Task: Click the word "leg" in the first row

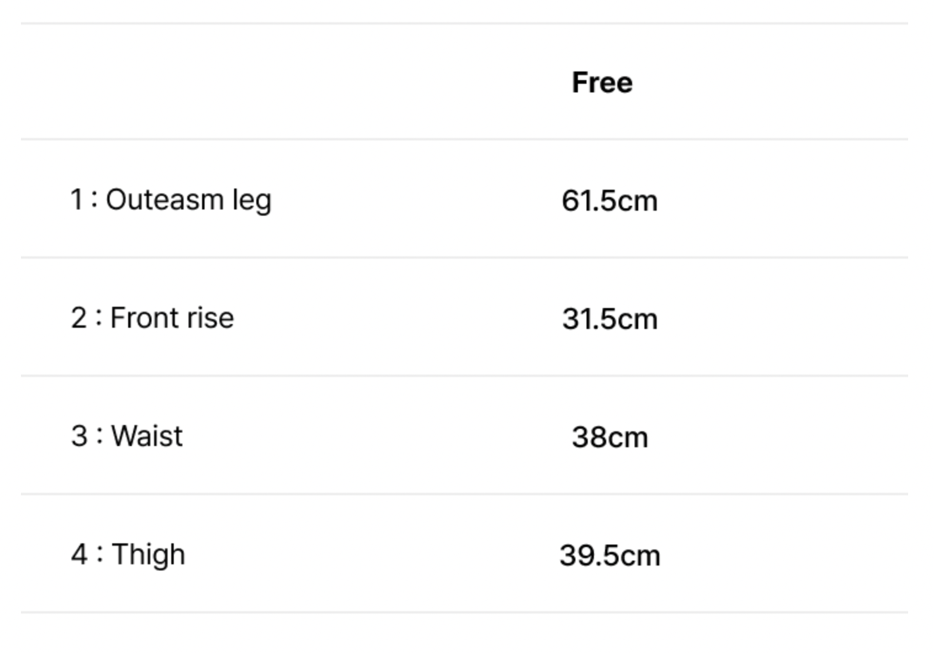Action: [251, 201]
